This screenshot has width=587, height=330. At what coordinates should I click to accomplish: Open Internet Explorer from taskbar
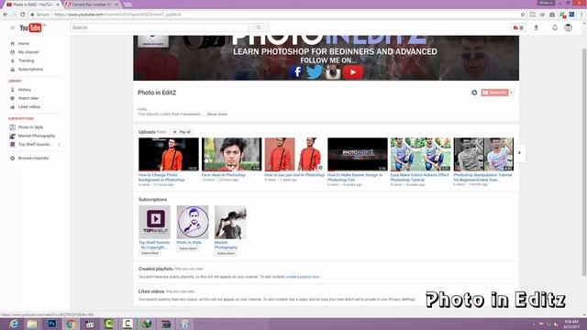14,324
